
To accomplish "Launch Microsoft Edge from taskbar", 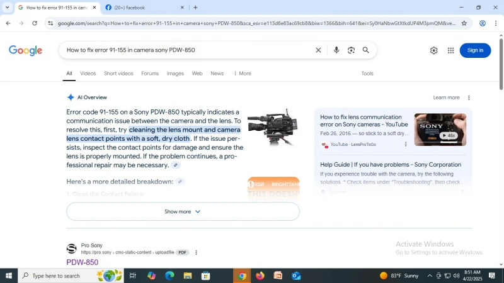I will tap(169, 275).
